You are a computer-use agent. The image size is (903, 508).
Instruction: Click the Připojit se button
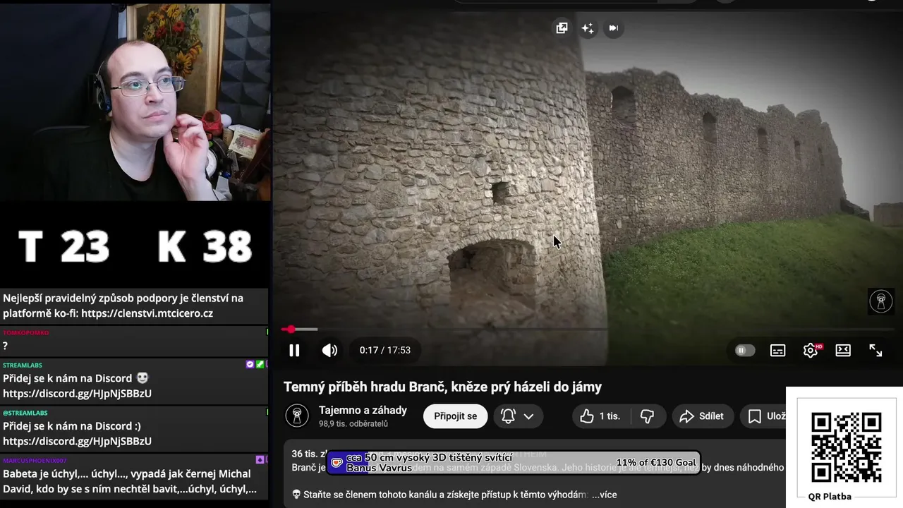[x=455, y=416]
